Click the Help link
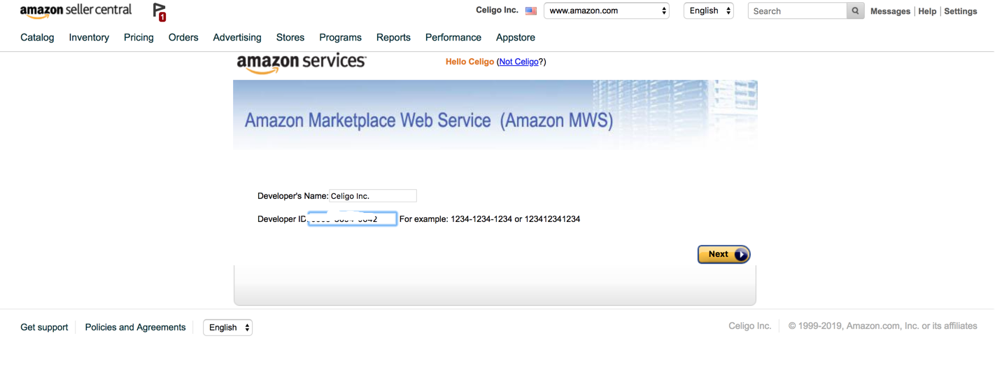995x369 pixels. tap(927, 11)
